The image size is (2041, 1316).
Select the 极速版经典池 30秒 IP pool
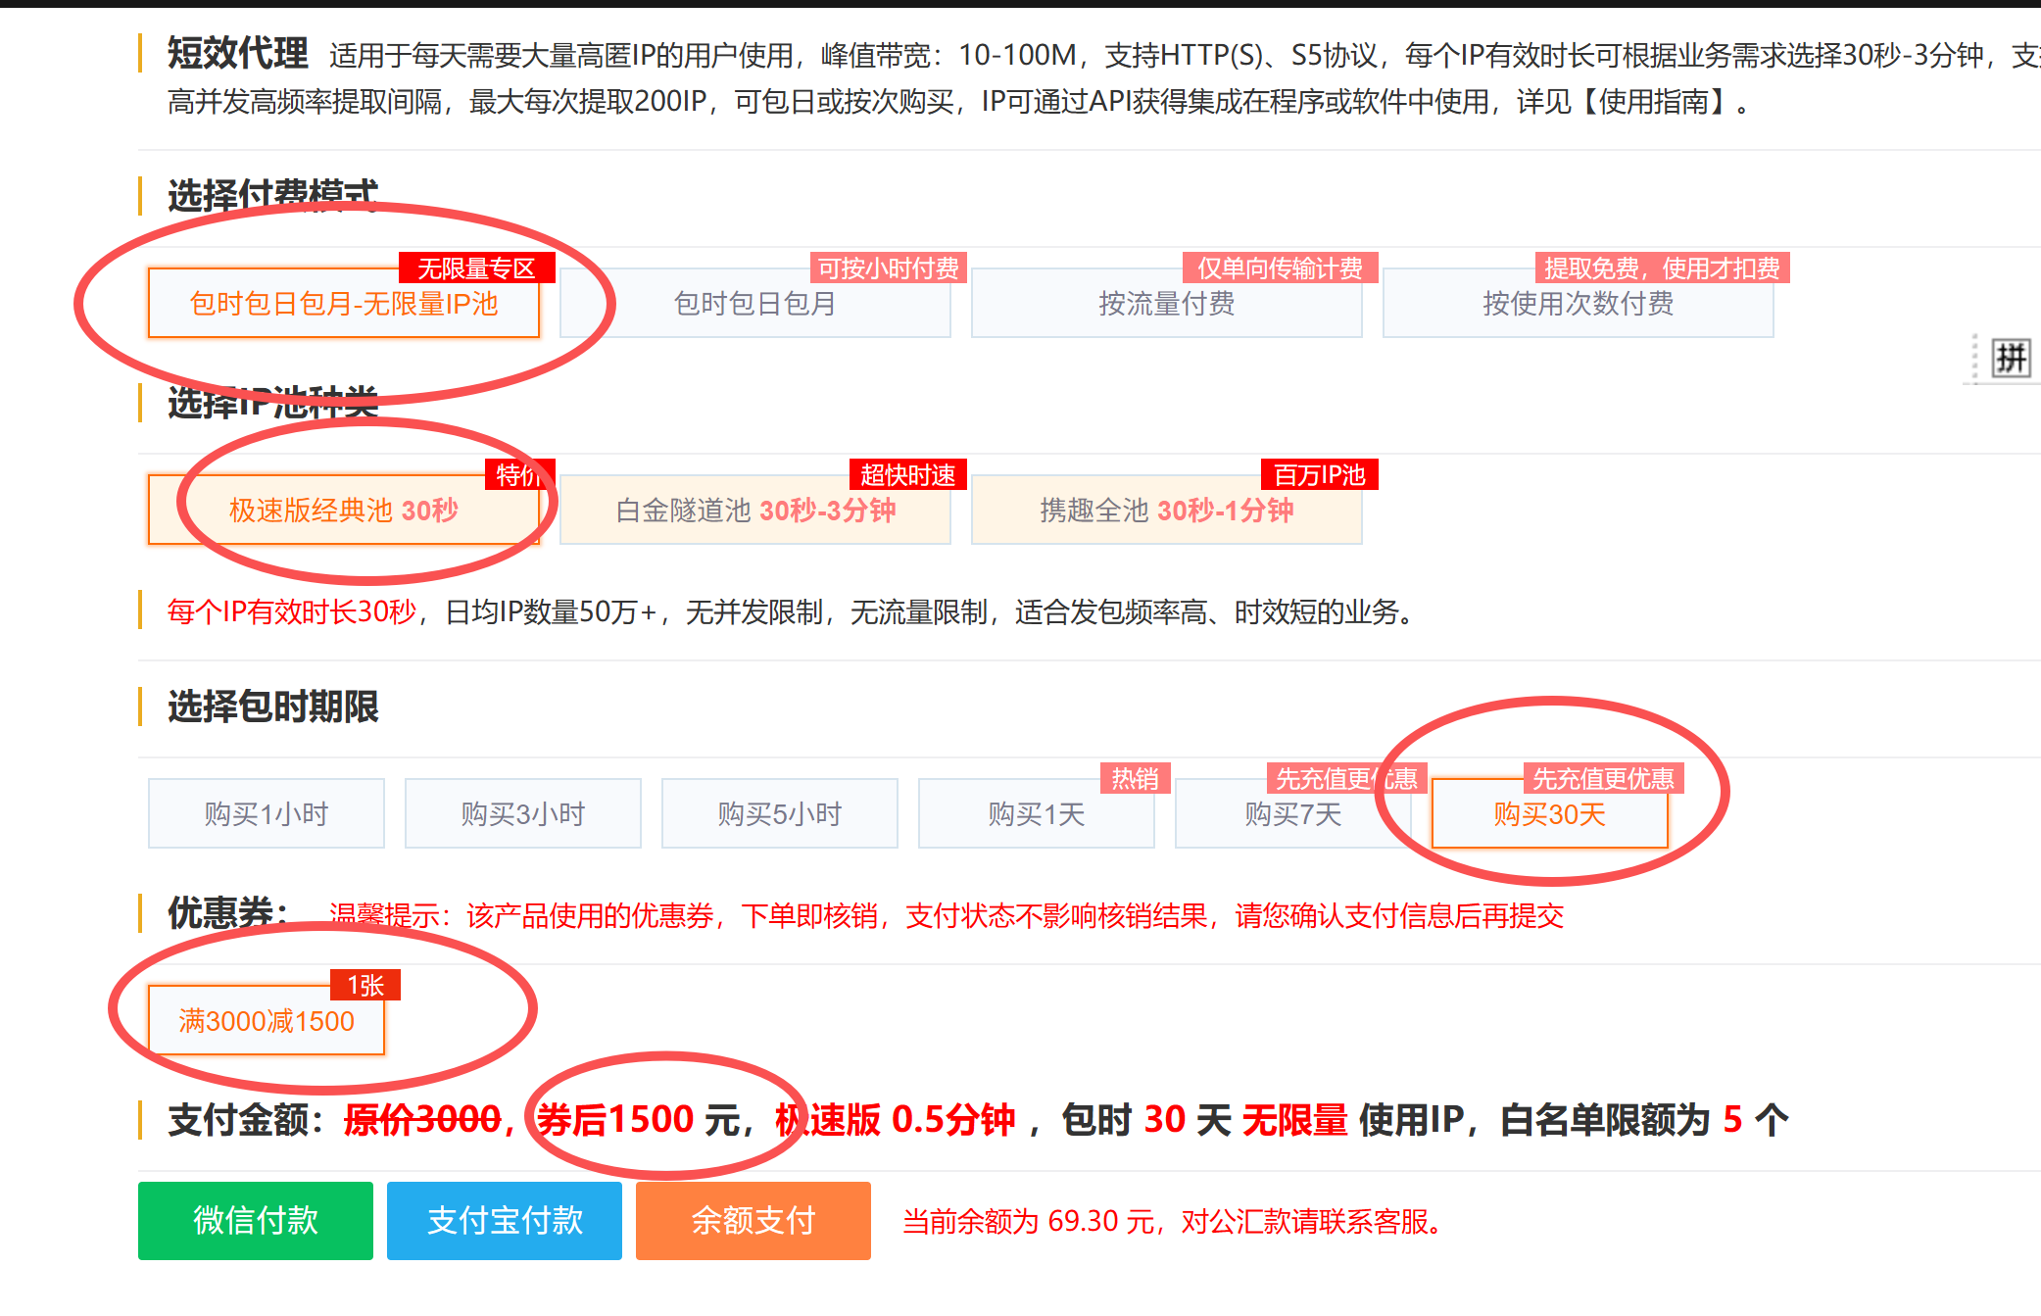pyautogui.click(x=345, y=510)
